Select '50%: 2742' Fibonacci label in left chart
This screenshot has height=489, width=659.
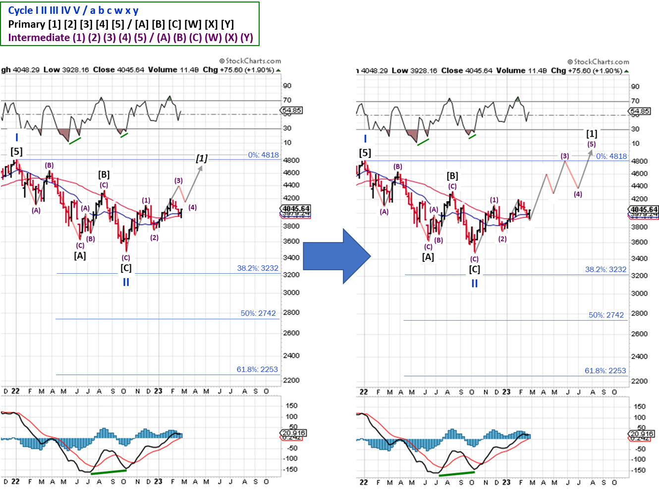tap(258, 313)
